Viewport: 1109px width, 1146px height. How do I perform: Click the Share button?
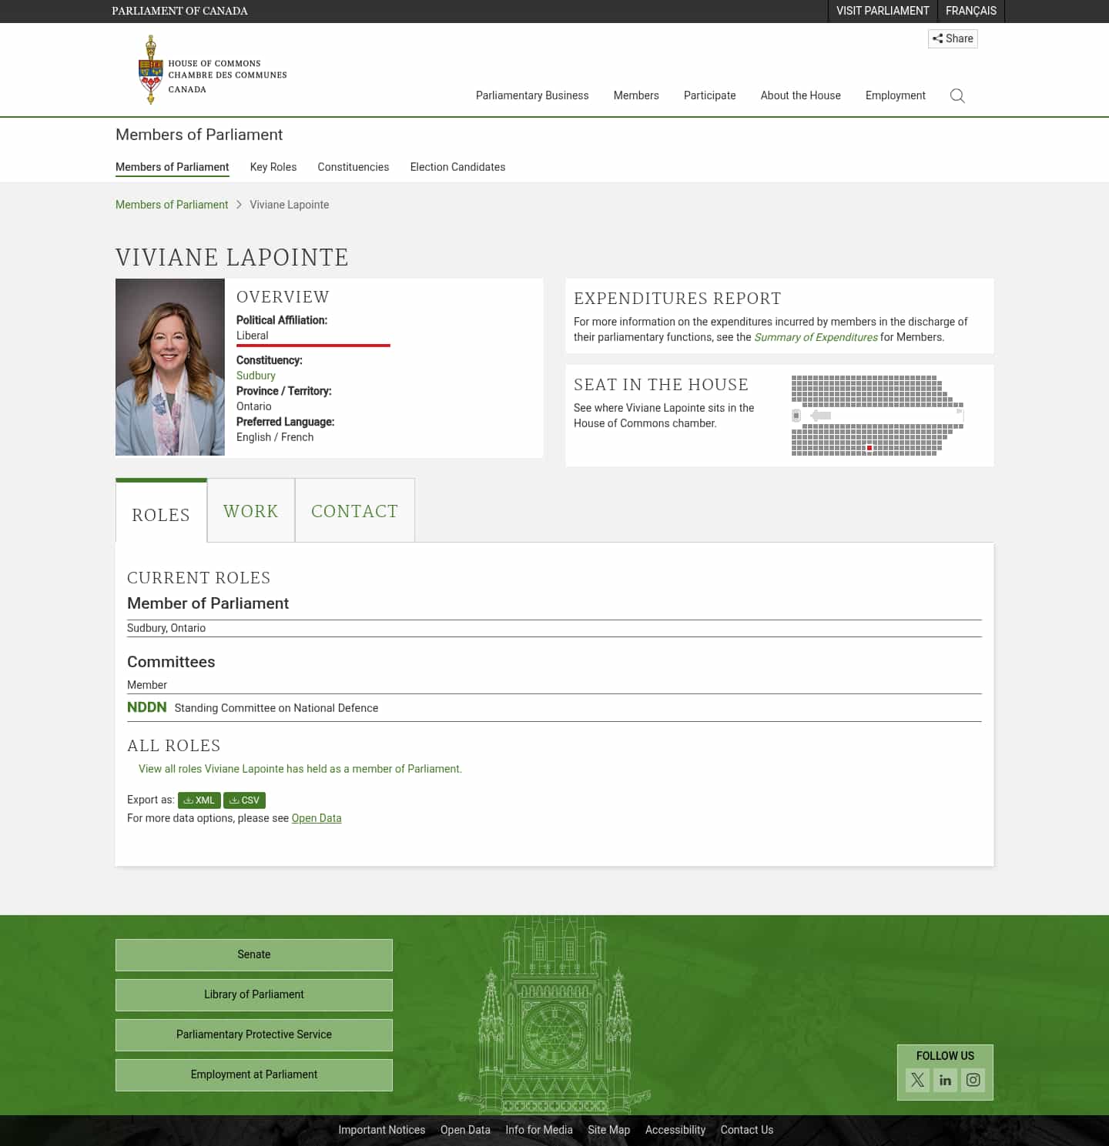tap(953, 38)
